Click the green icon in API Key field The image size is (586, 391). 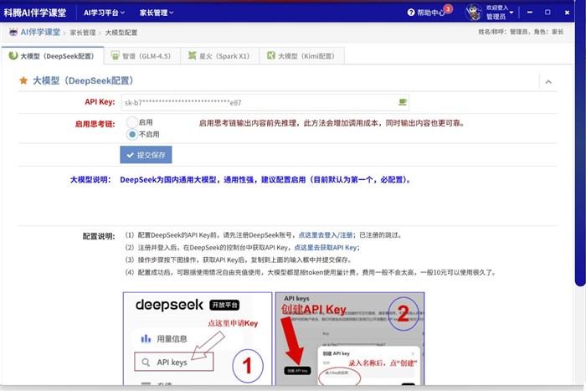point(403,102)
